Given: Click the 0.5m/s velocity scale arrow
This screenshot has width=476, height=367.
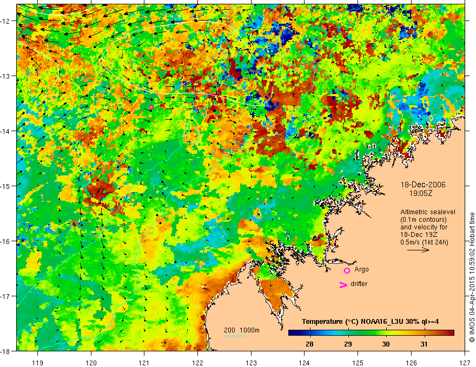Looking at the screenshot, I should (418, 250).
